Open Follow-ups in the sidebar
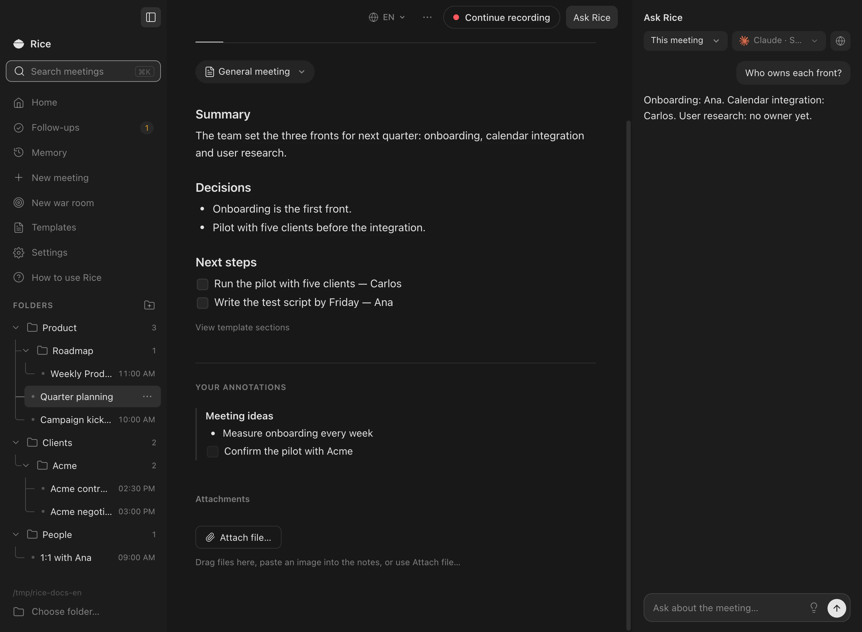 [83, 127]
